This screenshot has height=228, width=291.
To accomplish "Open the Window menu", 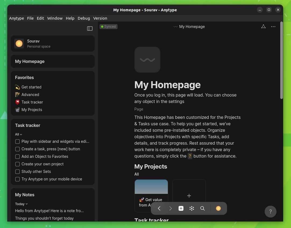I will [55, 18].
